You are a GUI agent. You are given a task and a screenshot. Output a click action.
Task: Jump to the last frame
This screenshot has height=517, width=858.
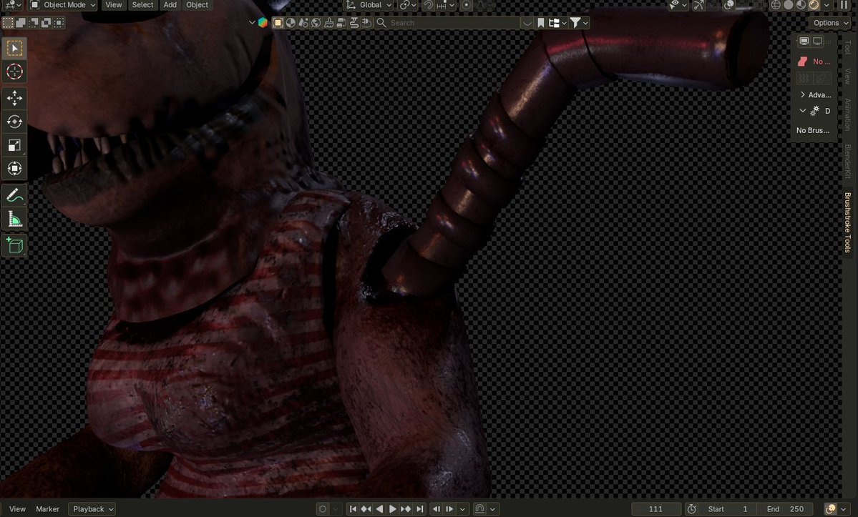(x=420, y=509)
